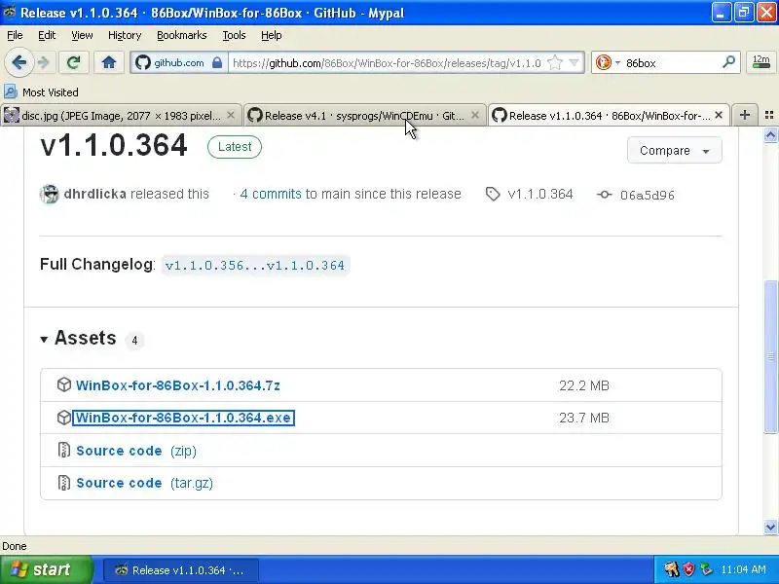
Task: Click the address bar URL field
Action: point(387,63)
